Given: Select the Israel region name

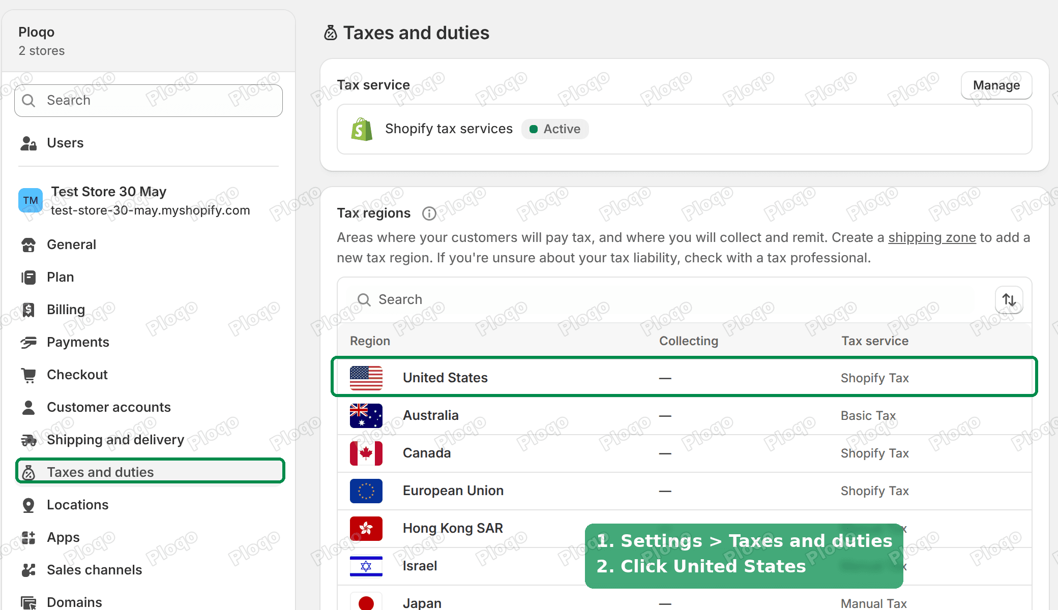Looking at the screenshot, I should (420, 566).
